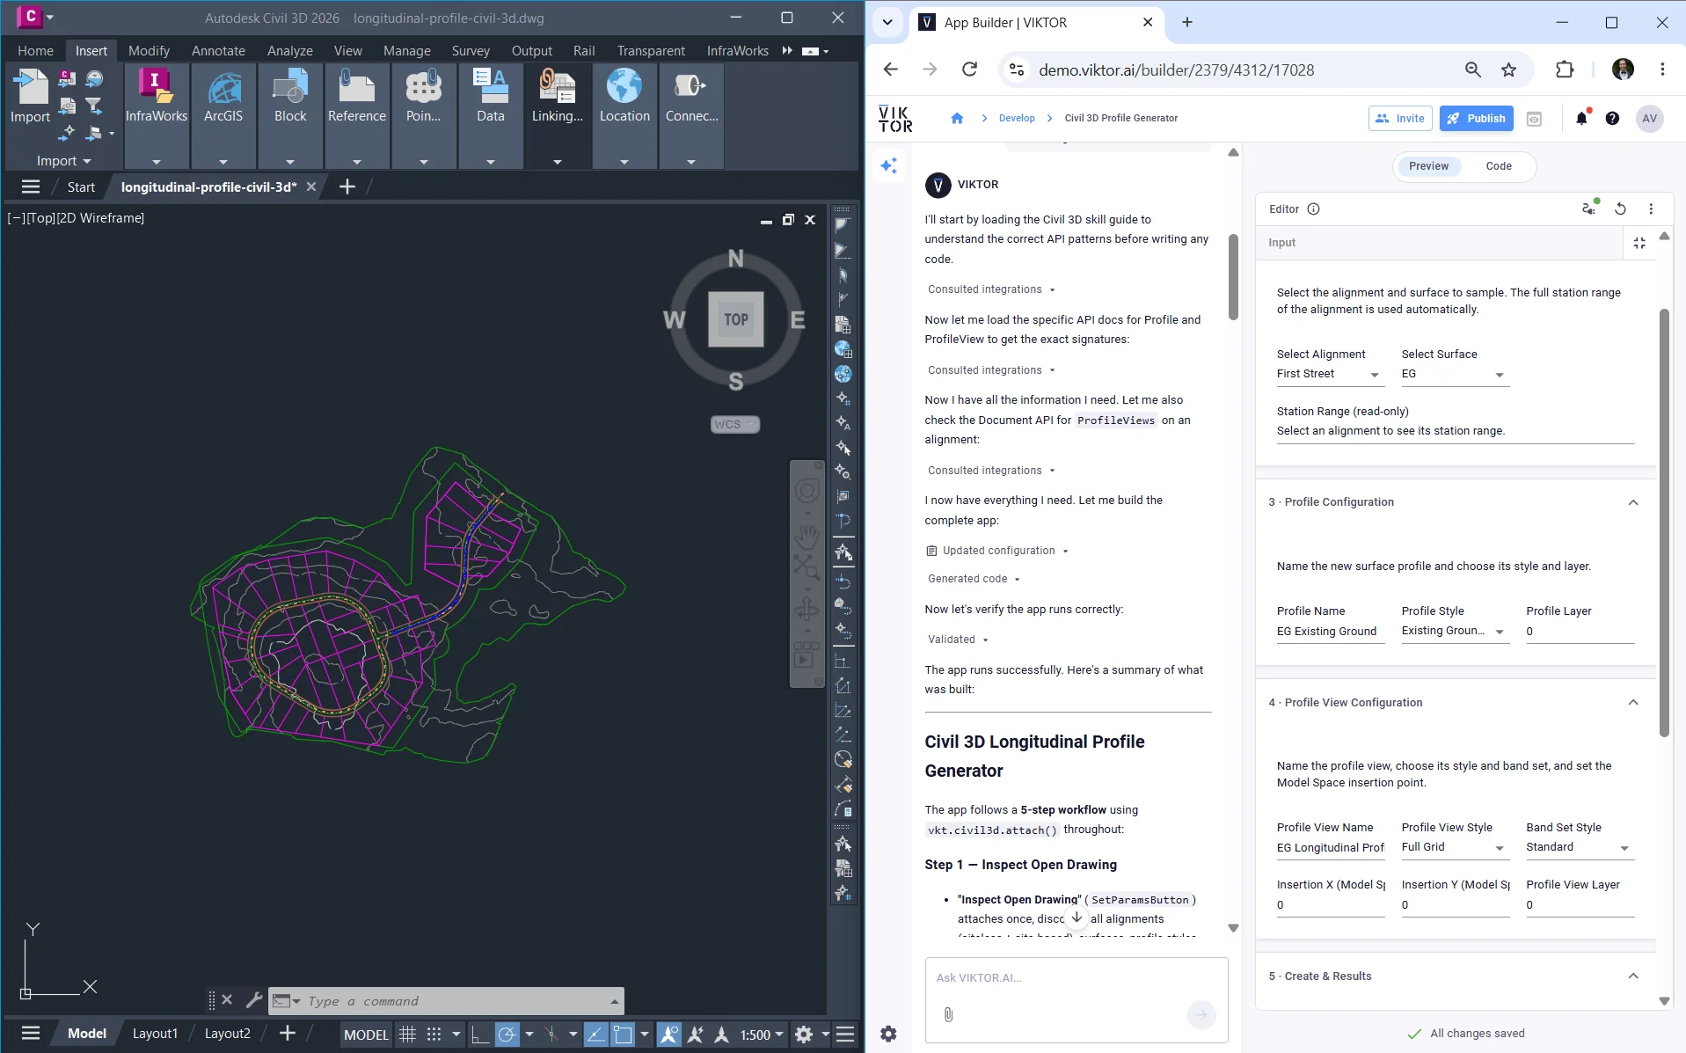
Task: Toggle polar tracking in the status bar
Action: click(507, 1035)
